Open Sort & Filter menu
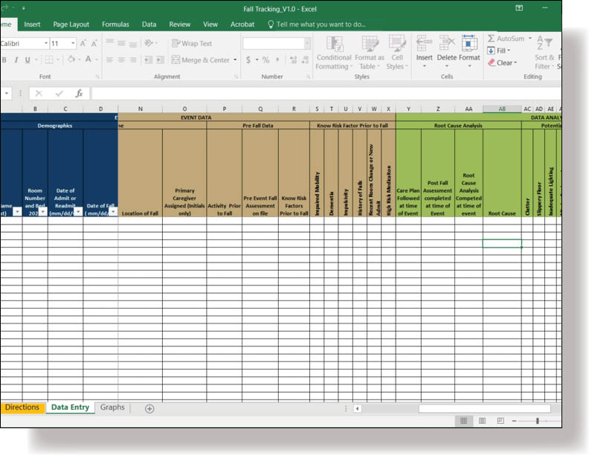589x455 pixels. coord(544,53)
